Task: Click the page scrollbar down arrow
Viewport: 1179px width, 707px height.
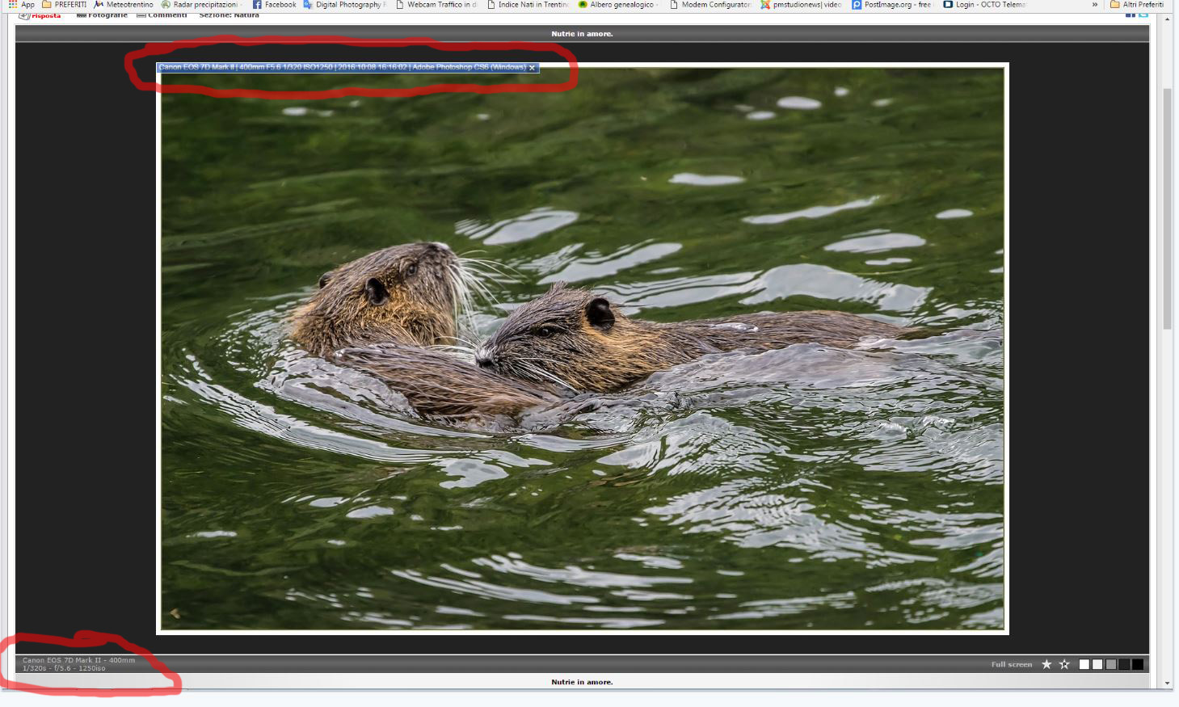Action: 1167,684
